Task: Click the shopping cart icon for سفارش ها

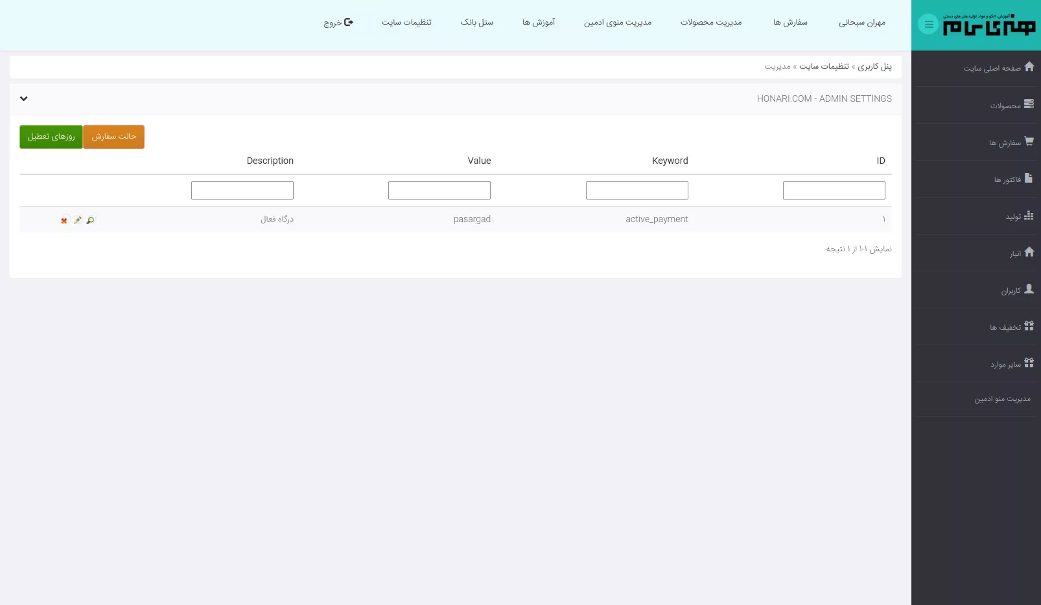Action: click(x=1029, y=141)
